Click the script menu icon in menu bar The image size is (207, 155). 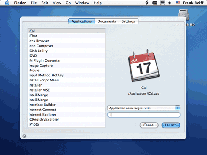point(147,3)
